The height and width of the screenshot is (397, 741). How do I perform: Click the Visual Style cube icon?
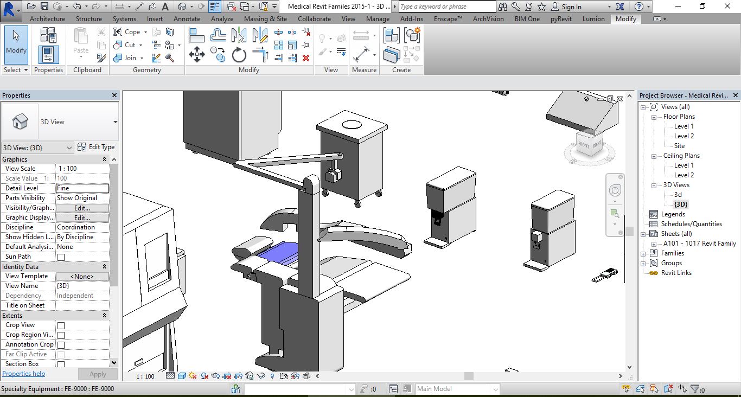182,376
